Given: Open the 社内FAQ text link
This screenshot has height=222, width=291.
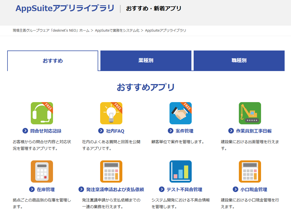Looking at the screenshot, I should click(x=115, y=131).
